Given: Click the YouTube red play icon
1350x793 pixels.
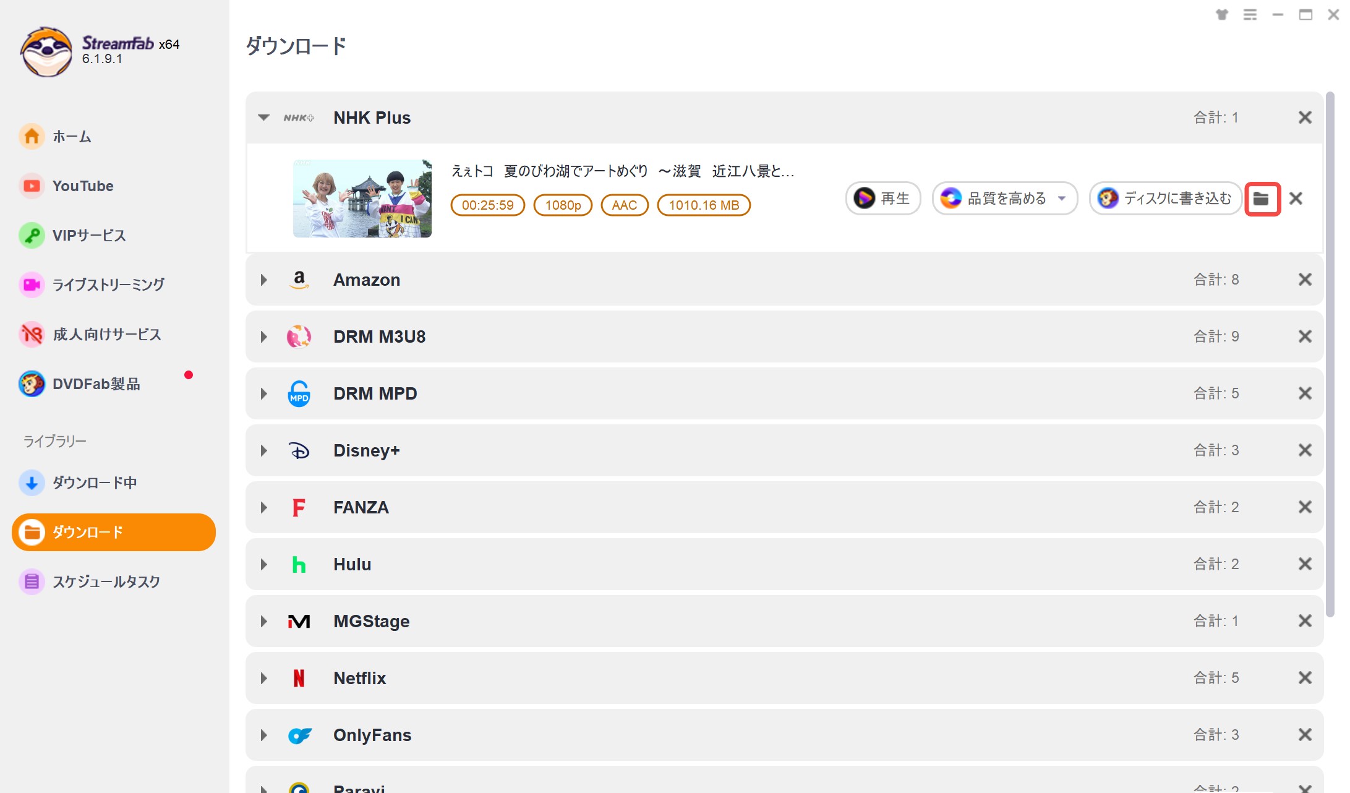Looking at the screenshot, I should point(32,186).
